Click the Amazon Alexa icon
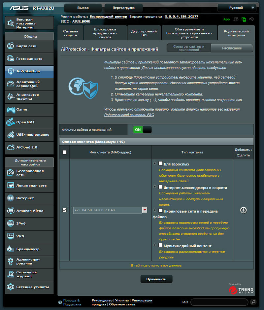264x310 pixels. tap(11, 211)
